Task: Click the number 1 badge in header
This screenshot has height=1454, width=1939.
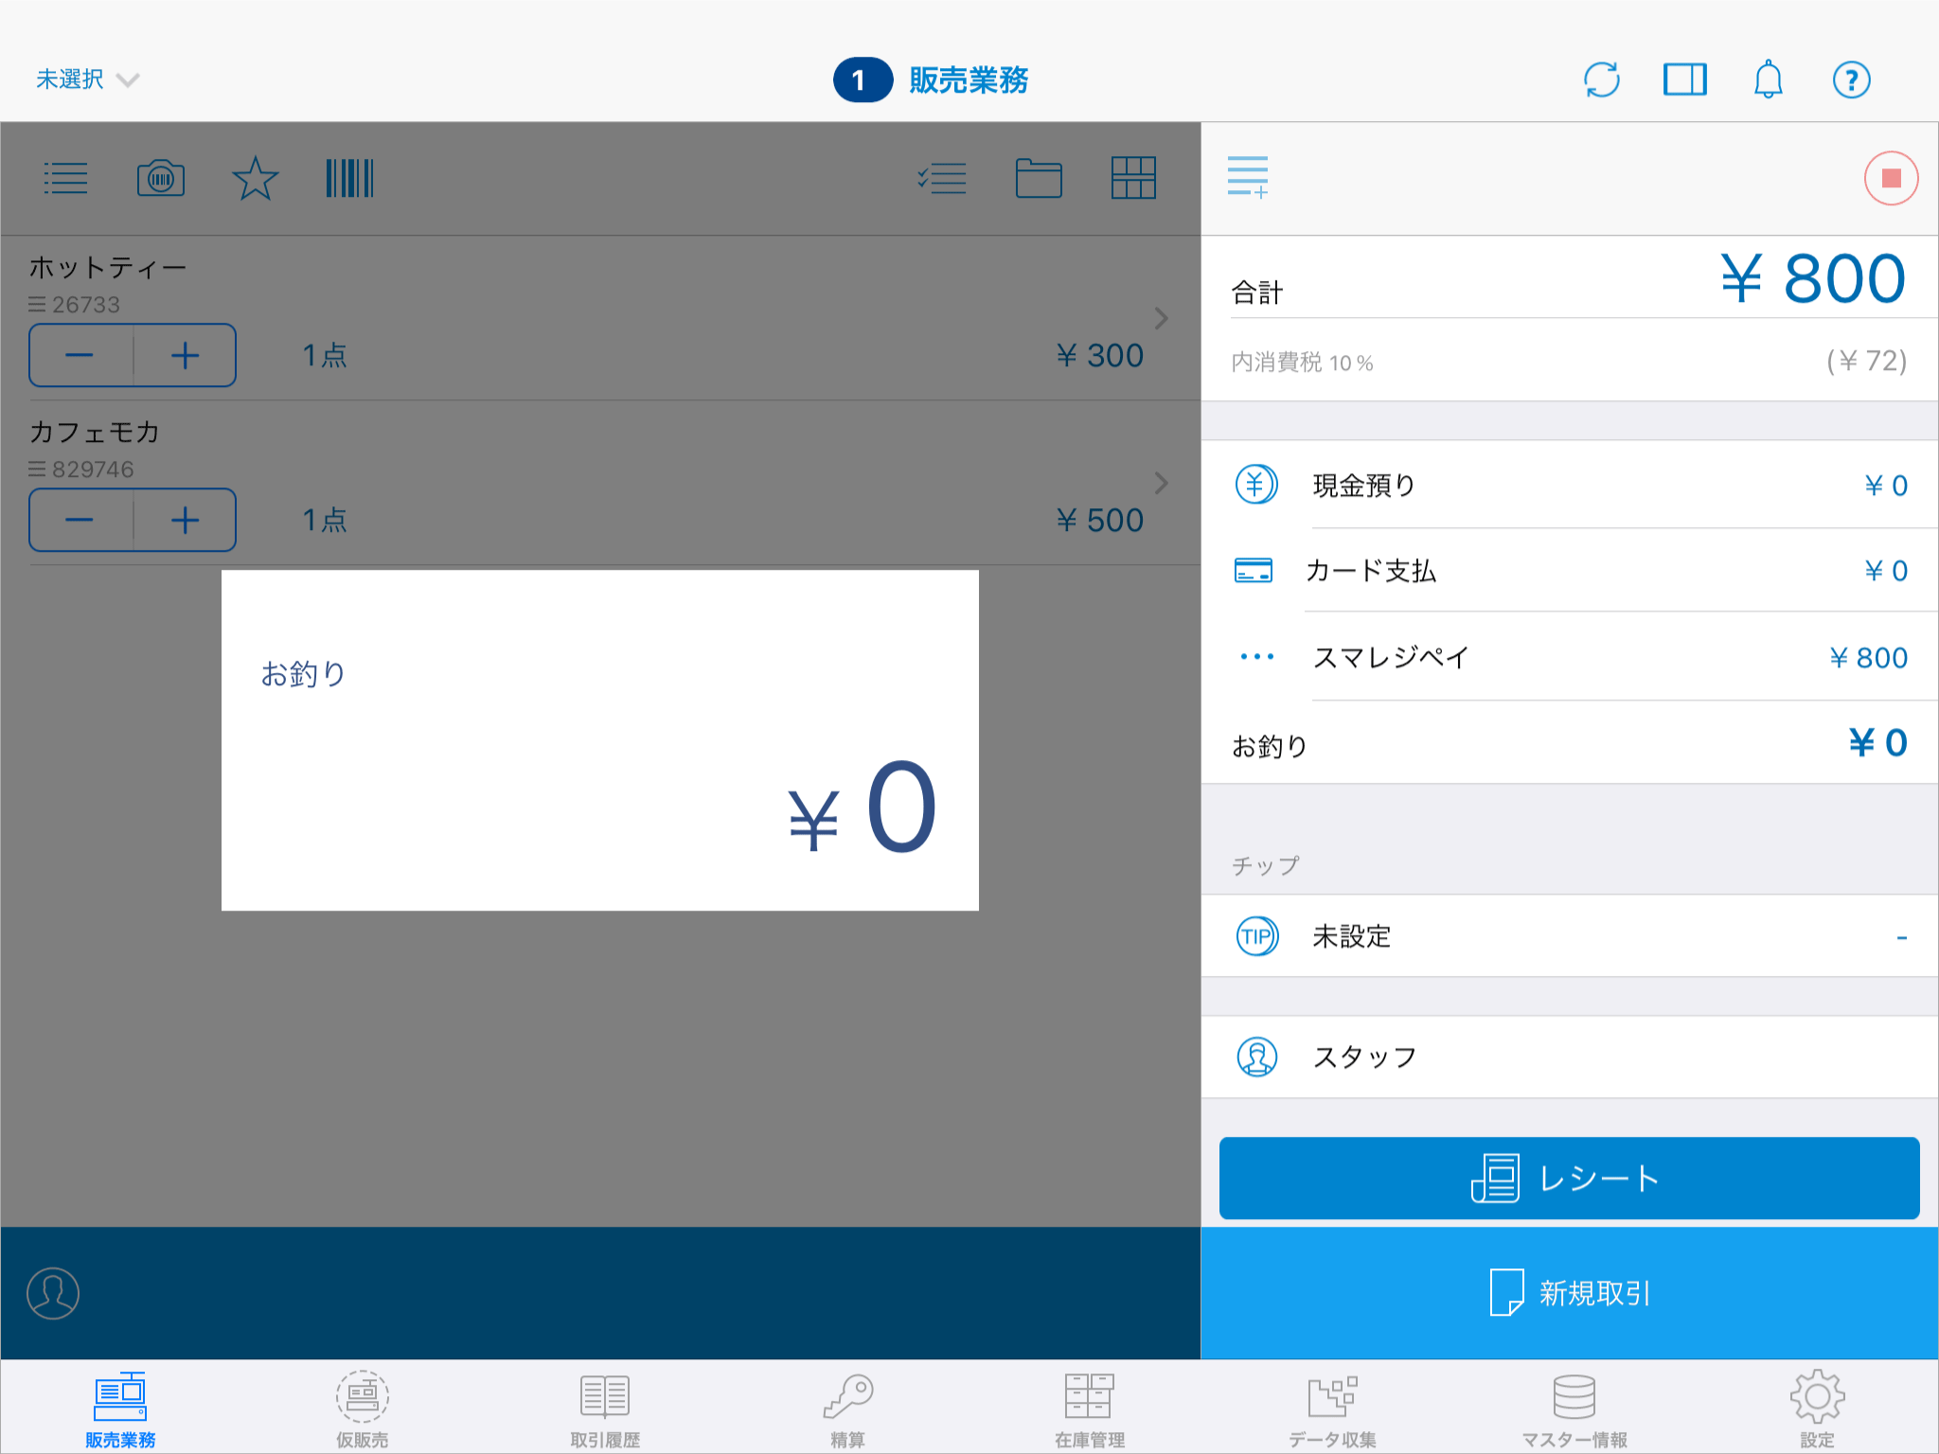Action: click(x=863, y=80)
